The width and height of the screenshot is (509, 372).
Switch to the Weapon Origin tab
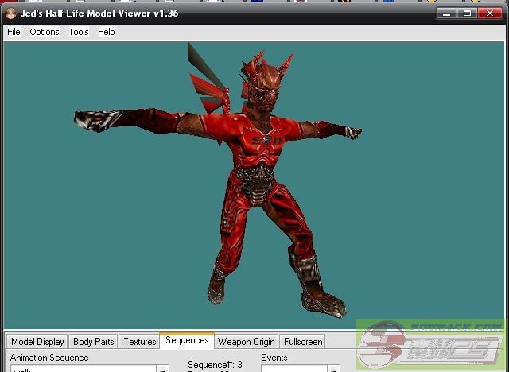click(247, 342)
